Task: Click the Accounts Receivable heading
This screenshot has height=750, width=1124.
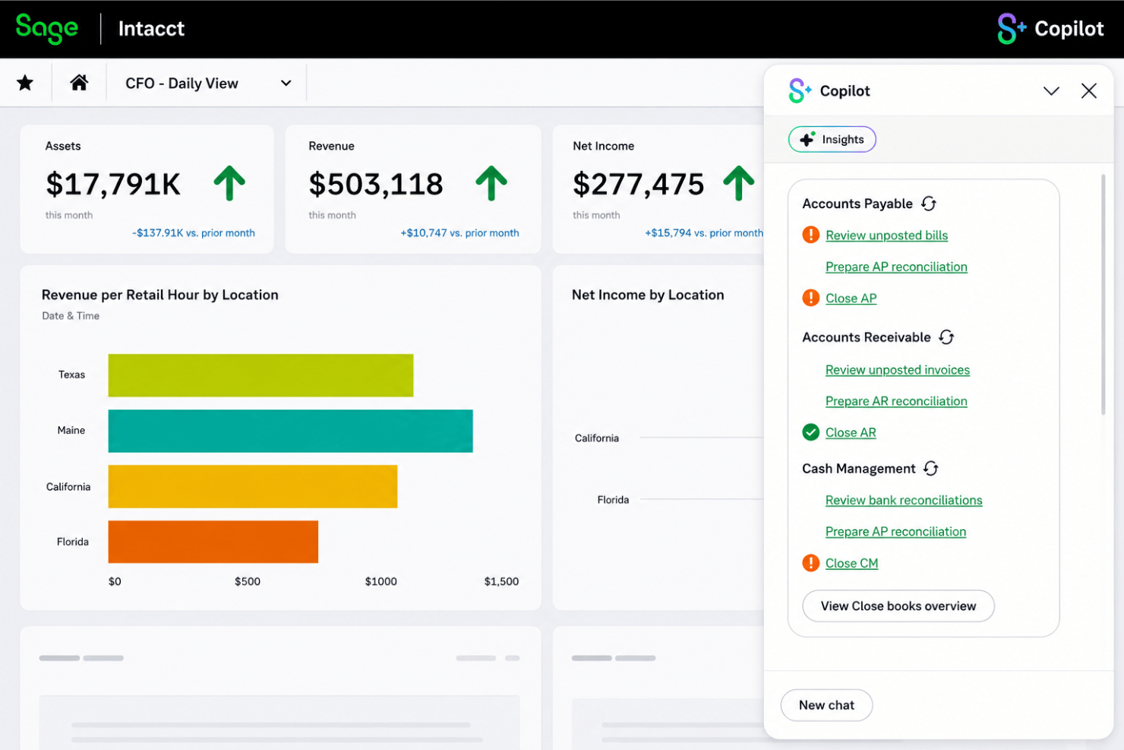Action: click(x=867, y=337)
